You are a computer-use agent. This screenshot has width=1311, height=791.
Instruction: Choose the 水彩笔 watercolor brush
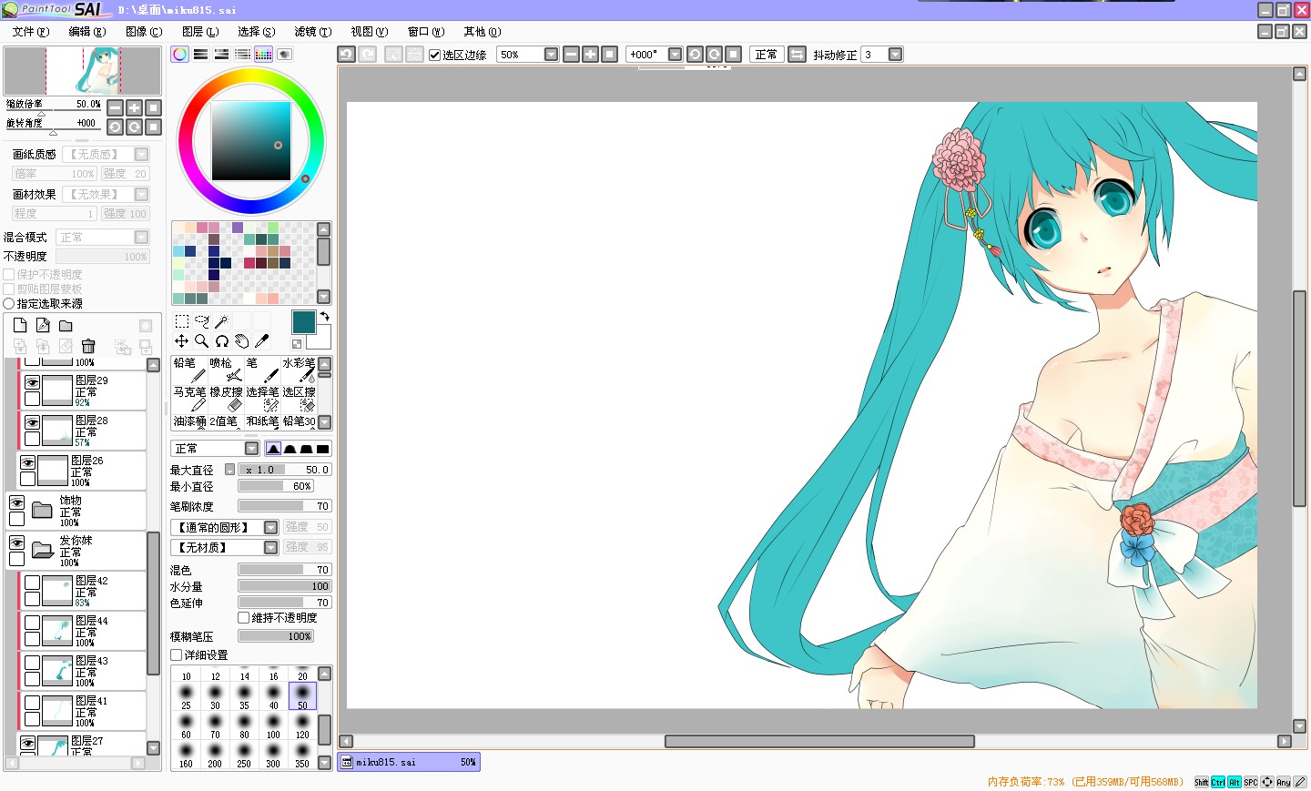click(x=299, y=370)
